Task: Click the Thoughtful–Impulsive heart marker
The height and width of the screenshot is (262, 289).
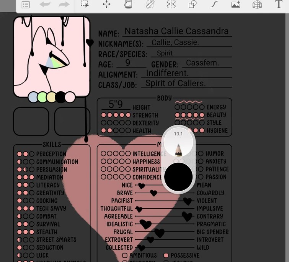Action: pyautogui.click(x=139, y=209)
